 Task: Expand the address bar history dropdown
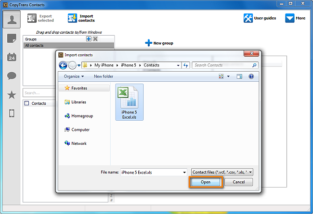pos(178,65)
